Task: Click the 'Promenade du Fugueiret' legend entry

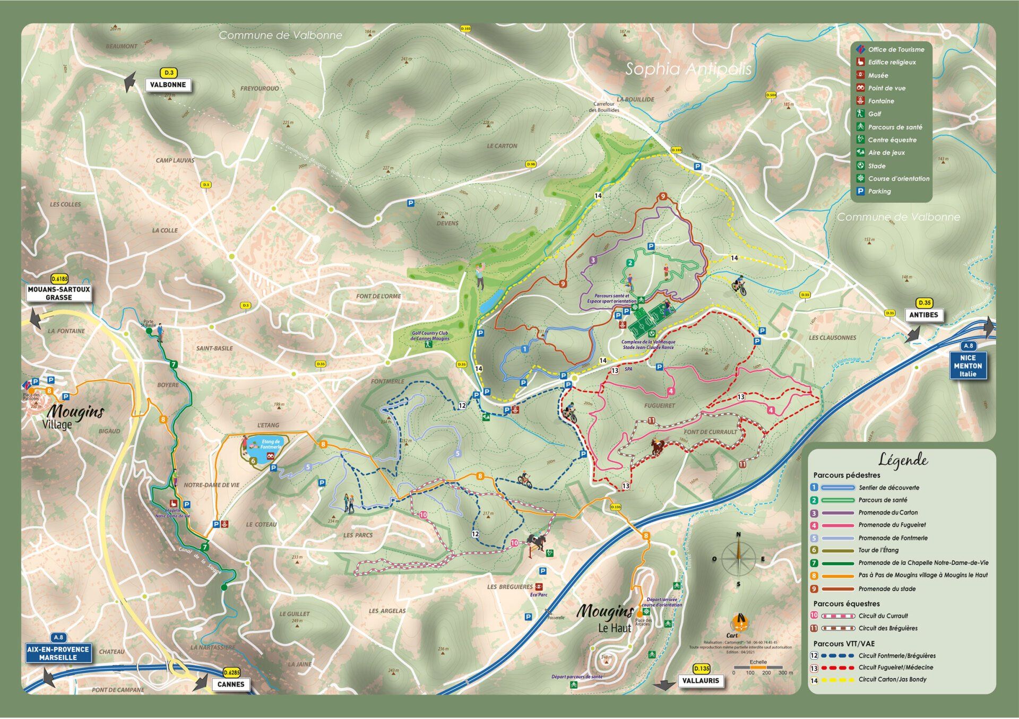Action: (x=892, y=525)
